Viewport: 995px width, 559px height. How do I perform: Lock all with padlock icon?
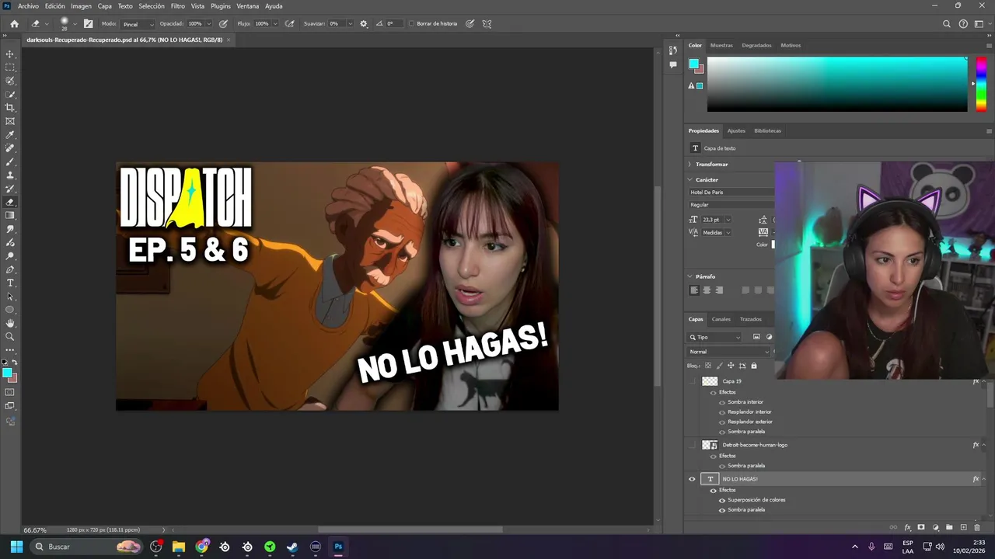(x=753, y=366)
